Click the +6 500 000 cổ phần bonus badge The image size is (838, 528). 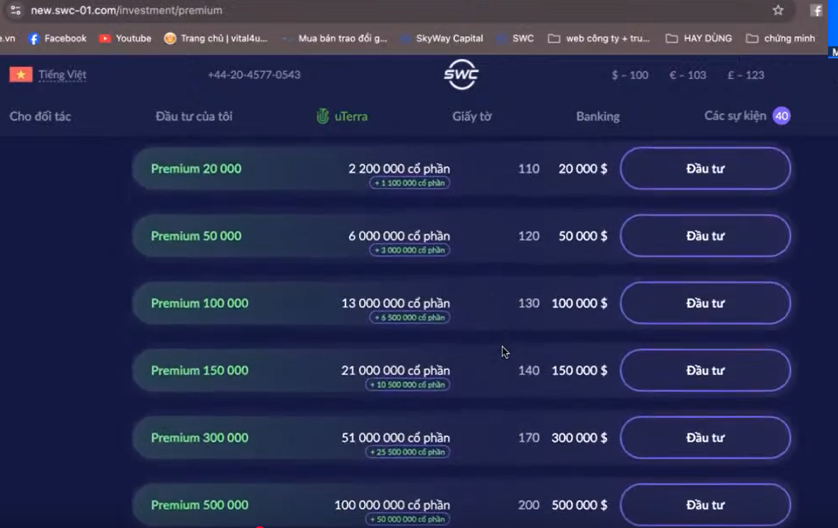(410, 317)
